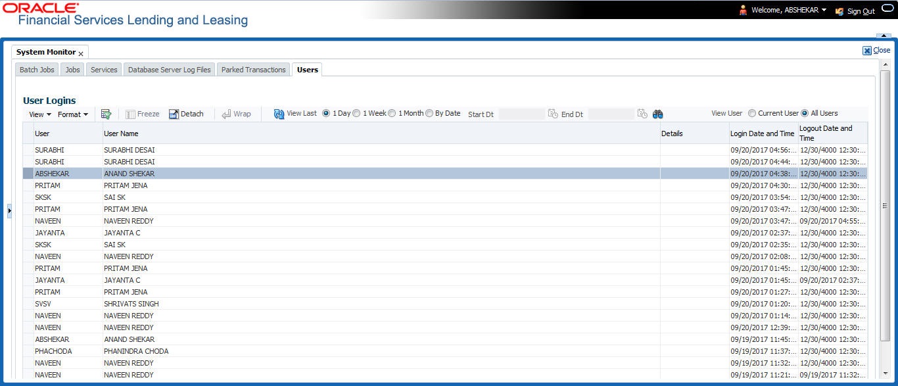This screenshot has height=386, width=898.
Task: Choose the Current User radio button
Action: click(x=752, y=113)
